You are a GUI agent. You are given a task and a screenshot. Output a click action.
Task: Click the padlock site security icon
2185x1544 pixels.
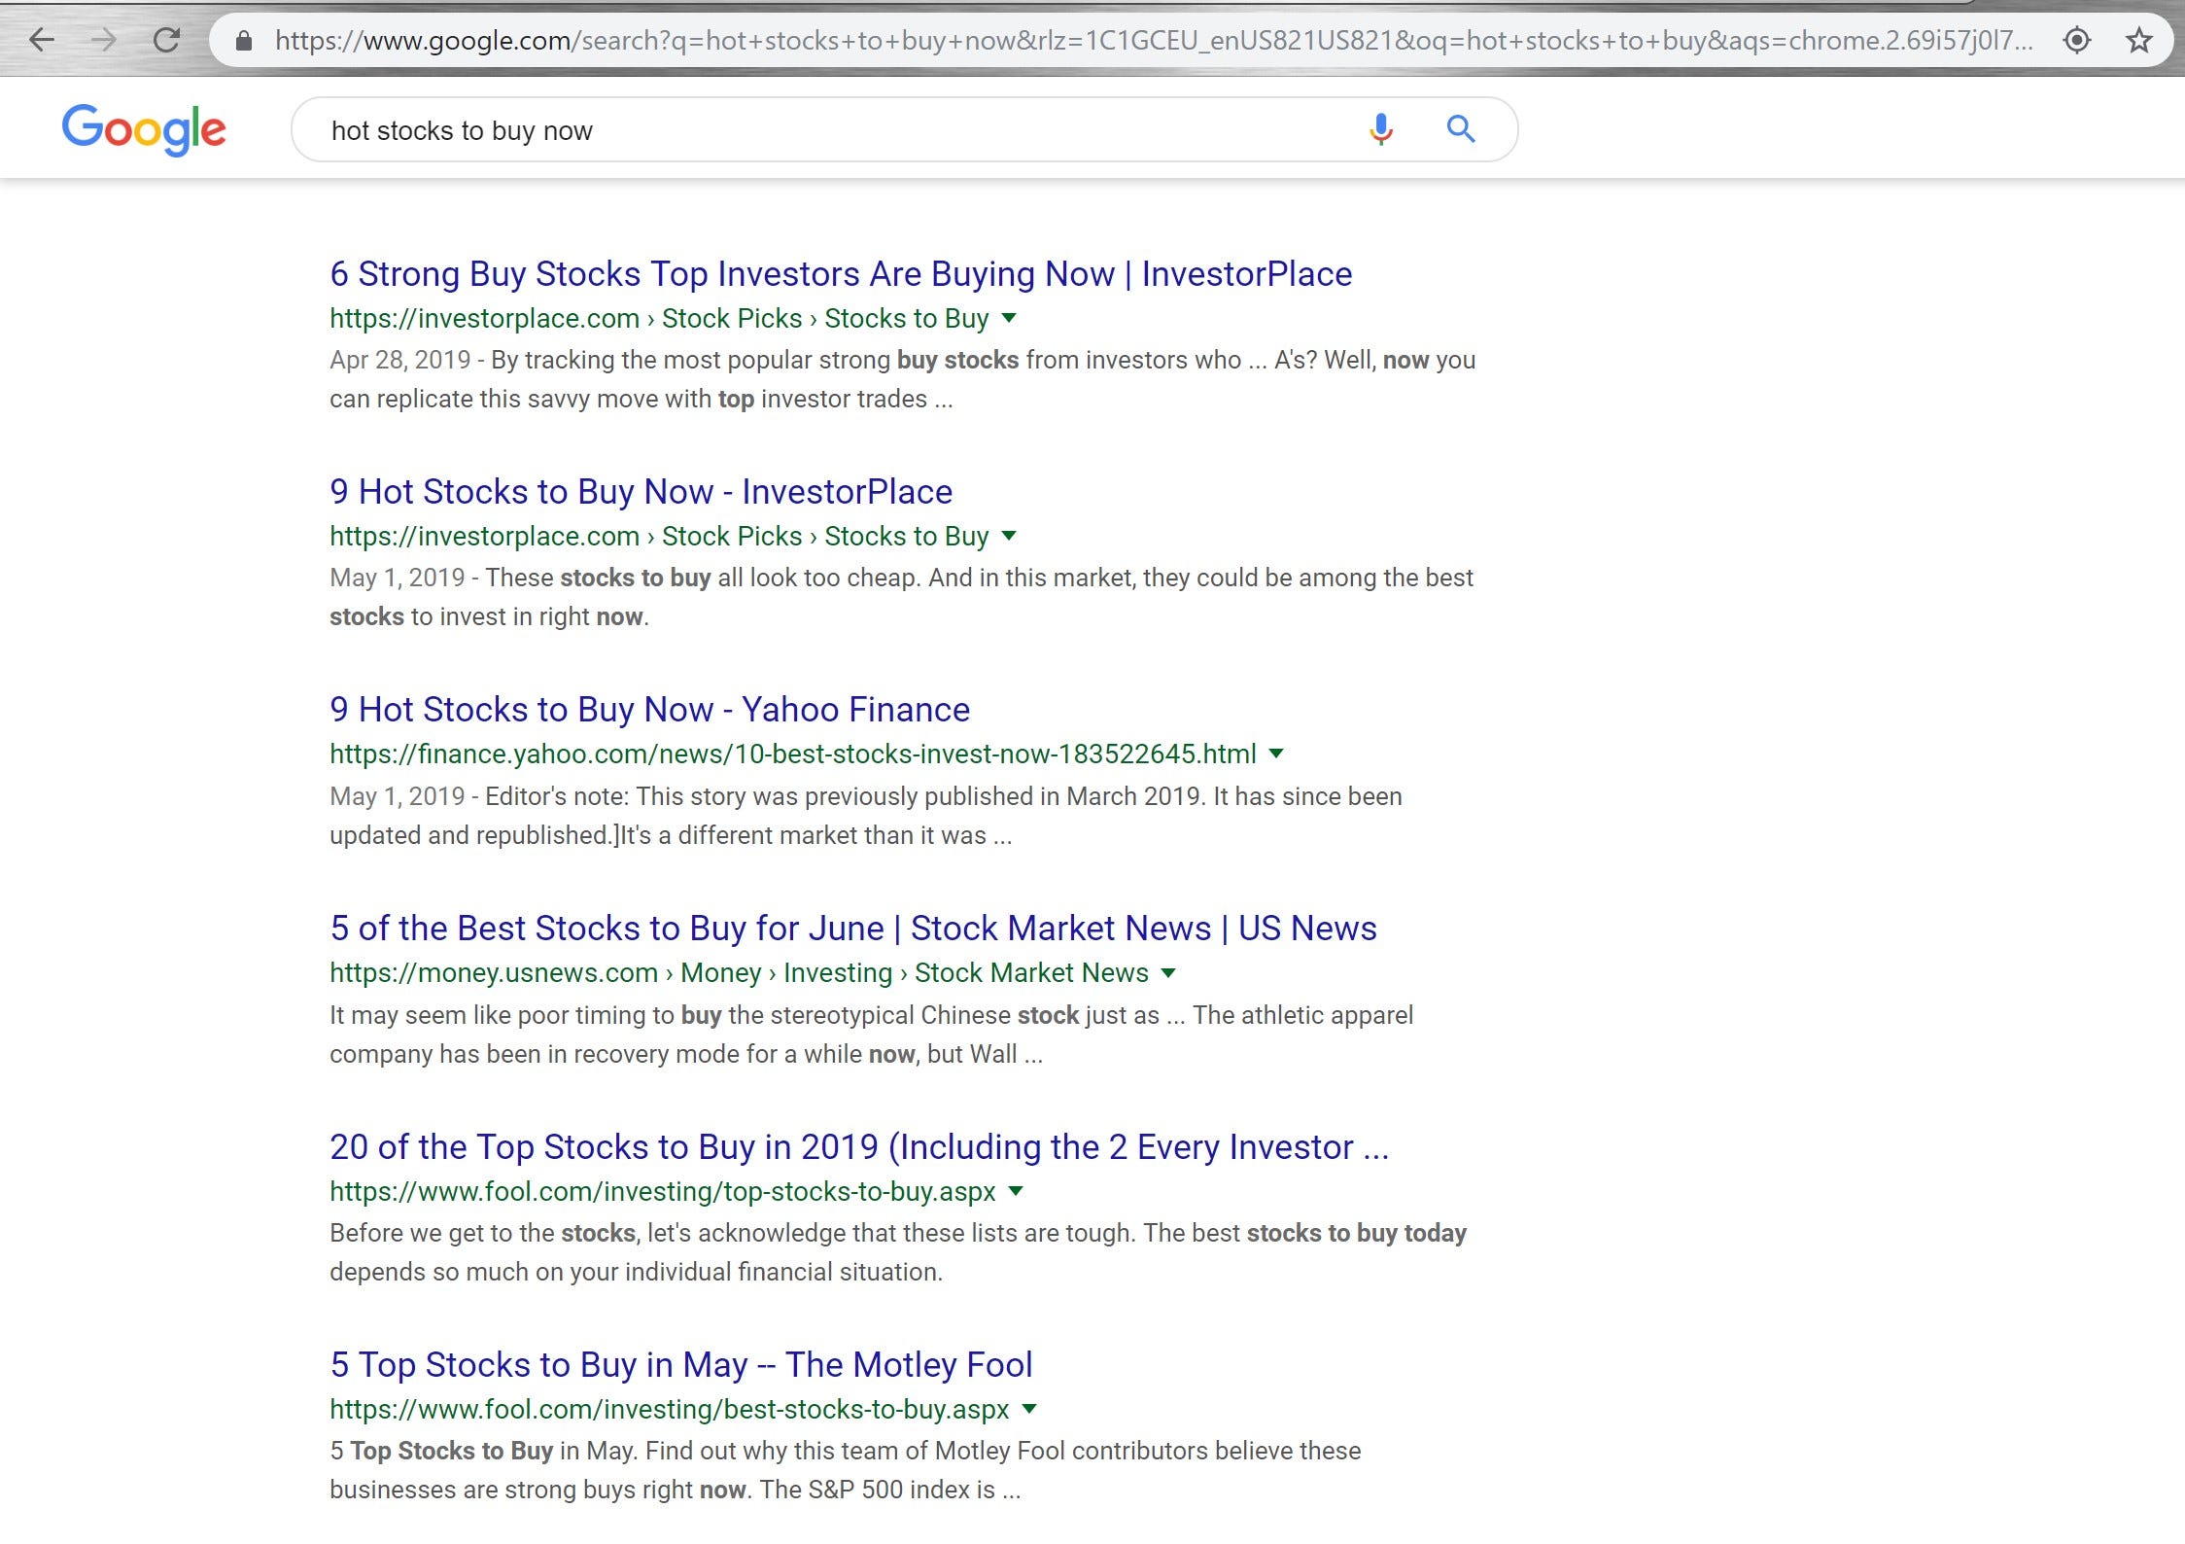click(x=244, y=40)
